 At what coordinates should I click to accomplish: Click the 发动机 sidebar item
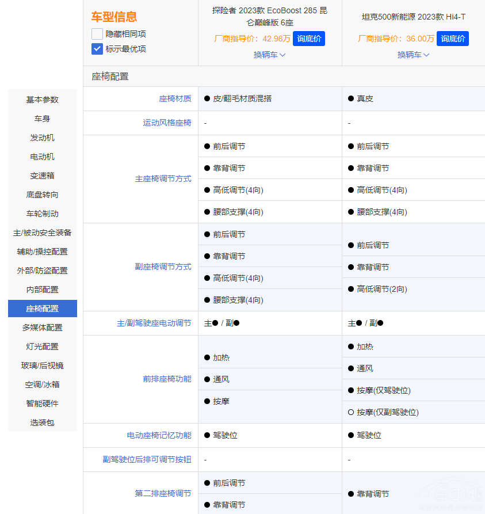42,138
